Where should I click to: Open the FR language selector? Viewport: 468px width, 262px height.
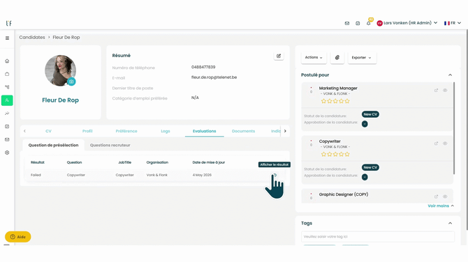[x=453, y=23]
